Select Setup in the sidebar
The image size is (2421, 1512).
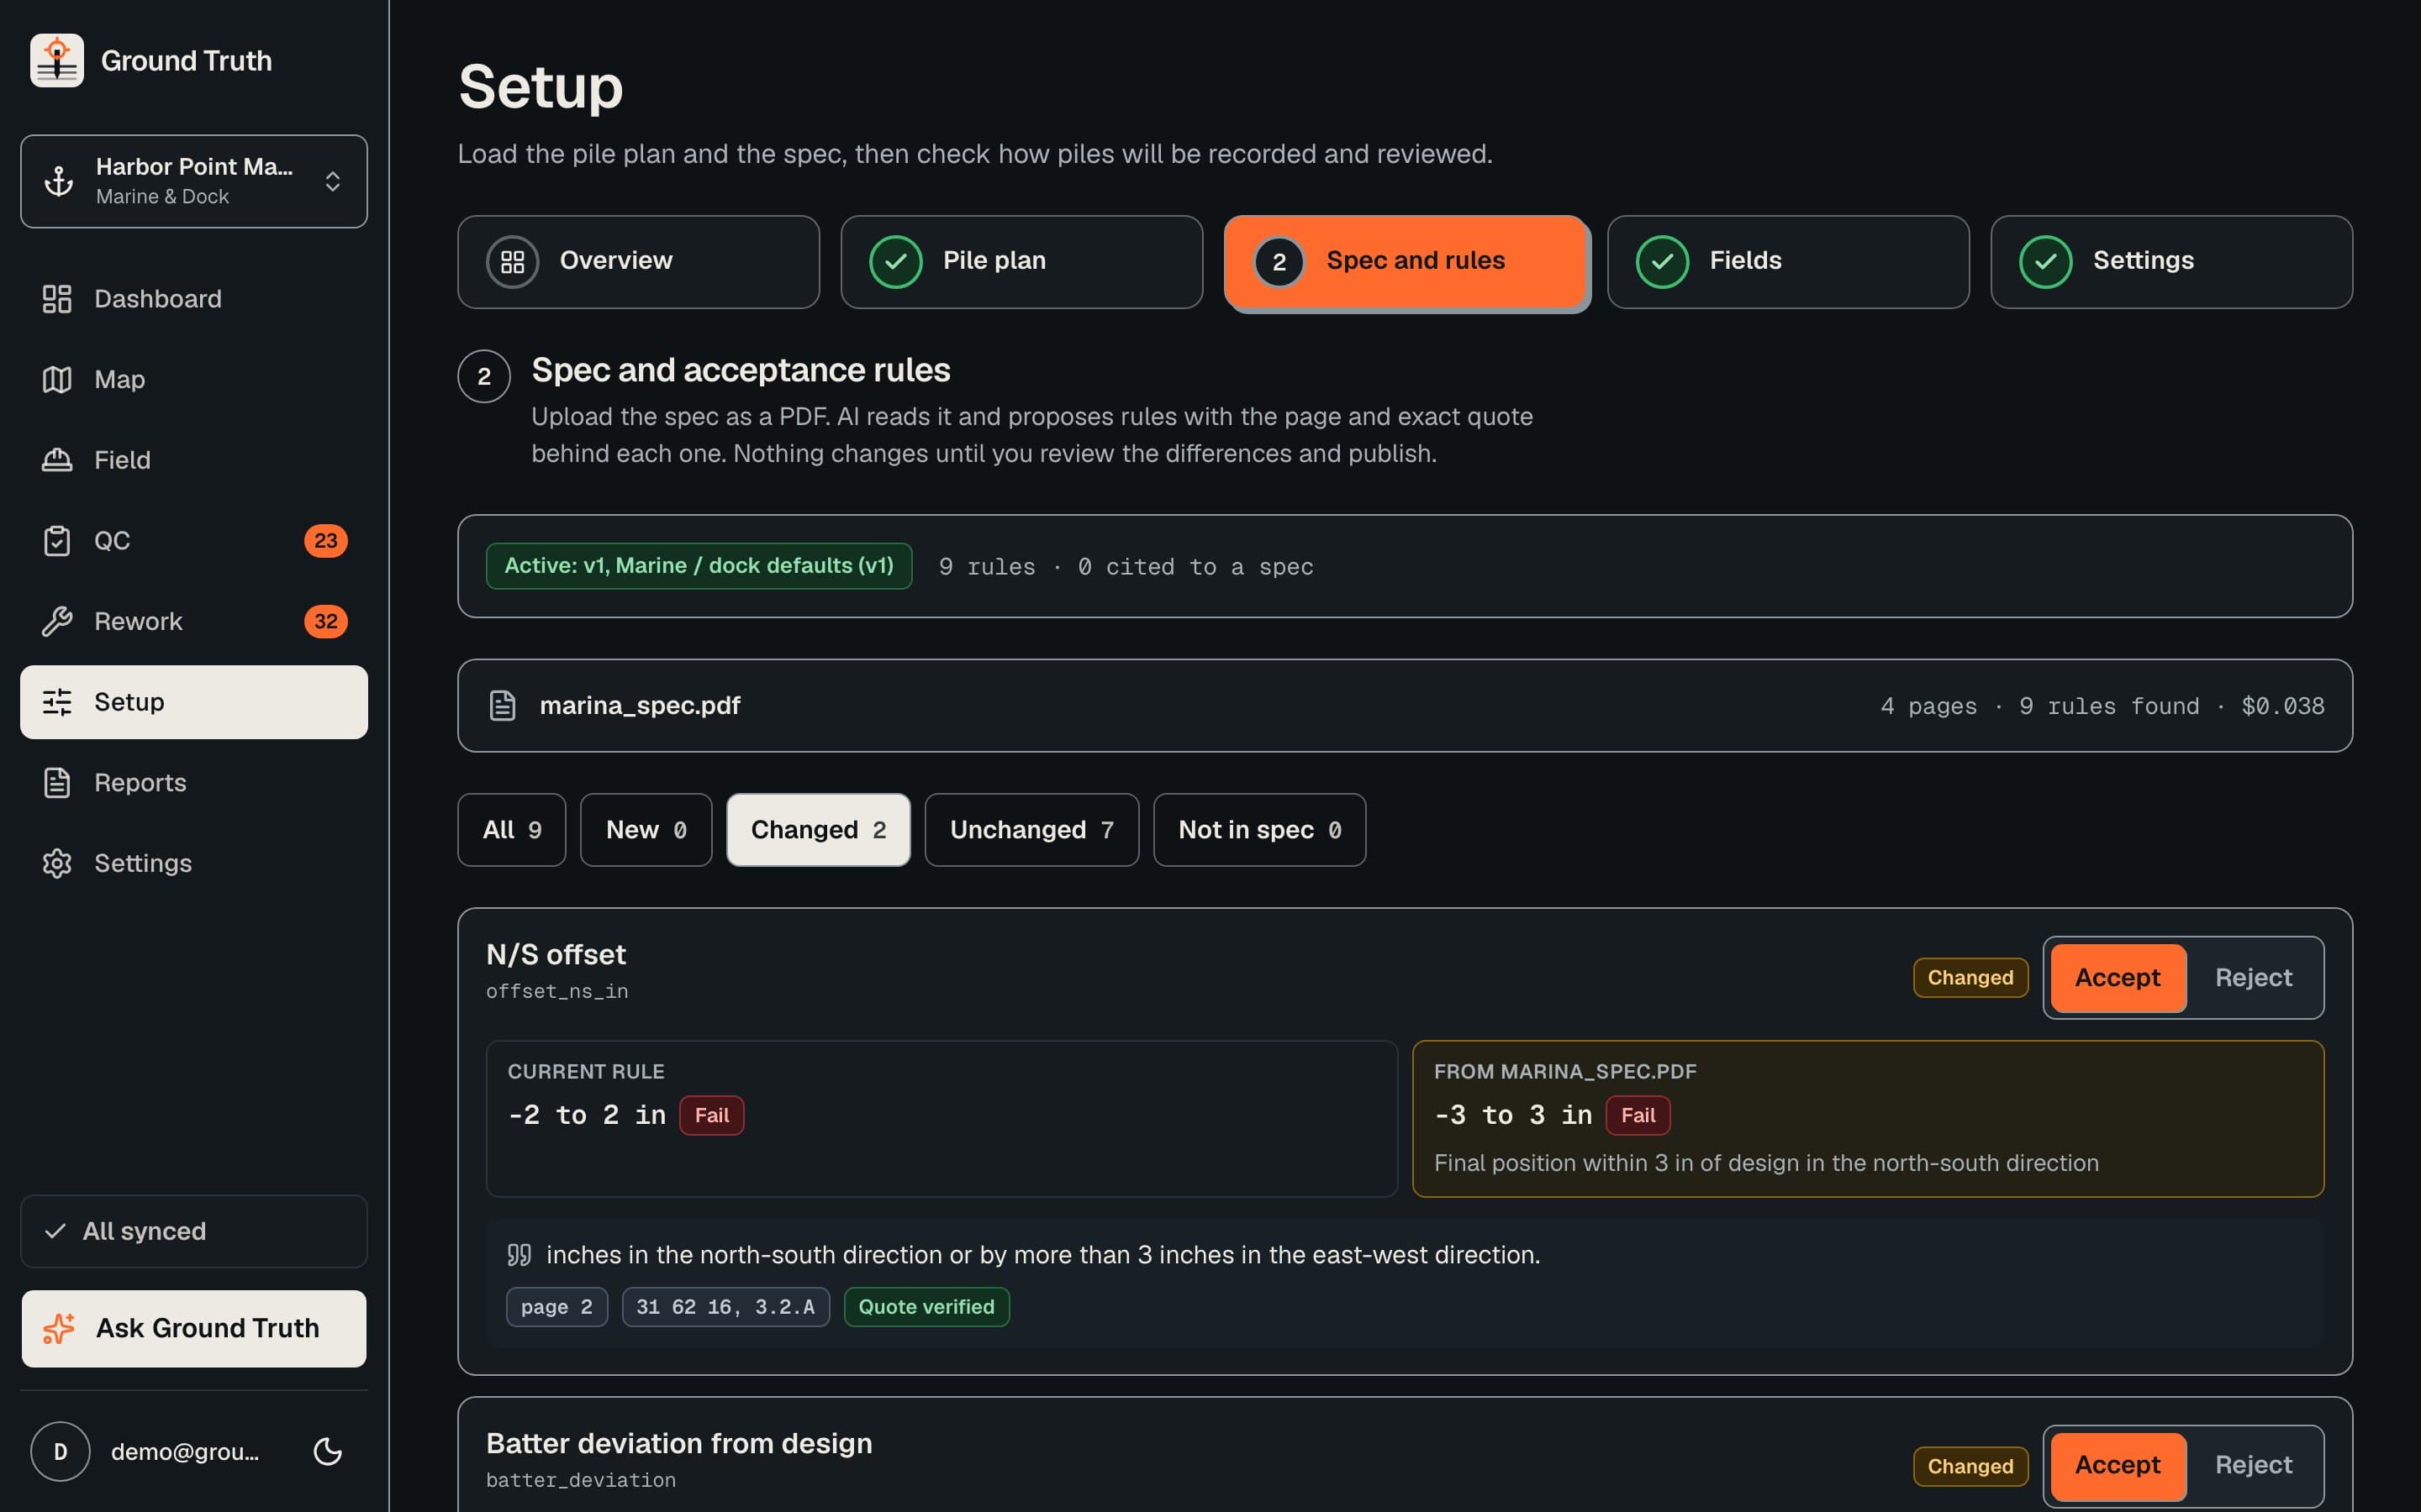coord(194,702)
